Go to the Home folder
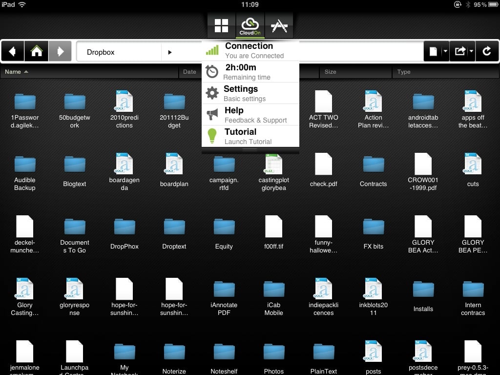Screen dimensions: 500x375 coord(36,51)
